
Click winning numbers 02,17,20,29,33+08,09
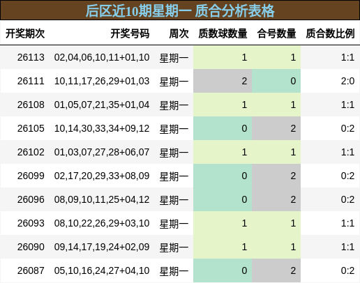[x=102, y=176]
